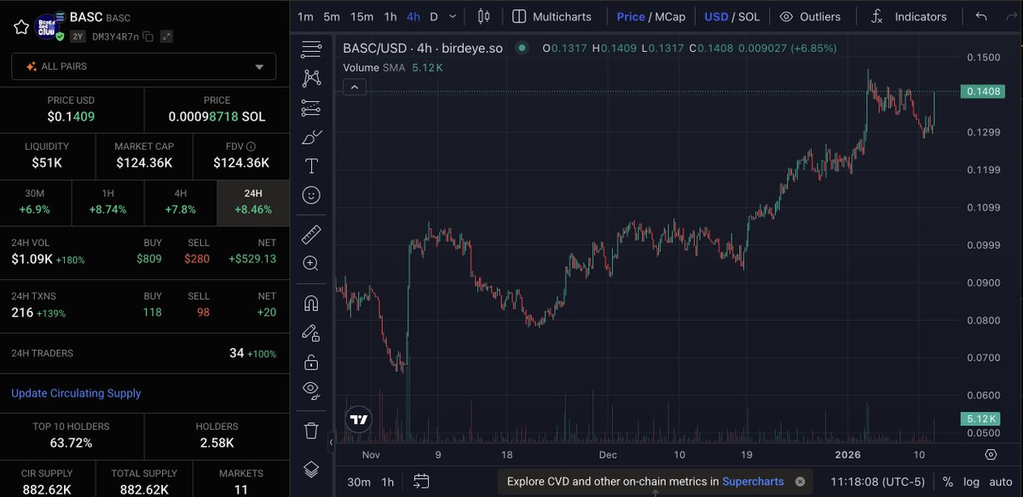Toggle percent scale
Viewport: 1023px width, 497px height.
click(947, 482)
